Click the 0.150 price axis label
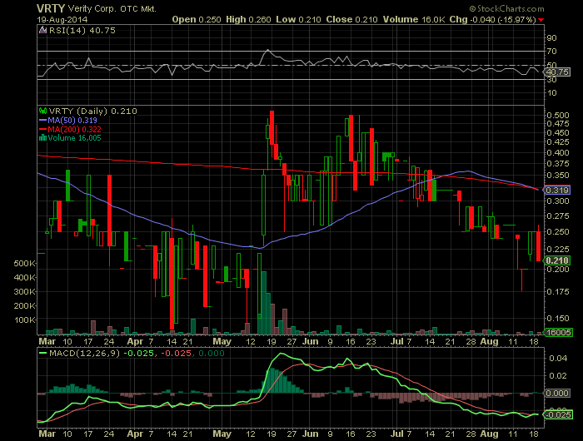This screenshot has width=583, height=441. pyautogui.click(x=558, y=319)
